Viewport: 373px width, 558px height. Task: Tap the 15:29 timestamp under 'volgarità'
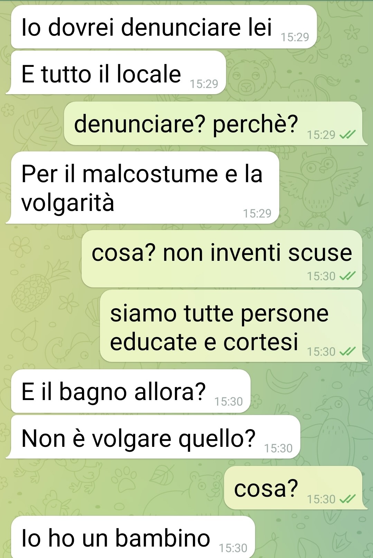pyautogui.click(x=257, y=213)
